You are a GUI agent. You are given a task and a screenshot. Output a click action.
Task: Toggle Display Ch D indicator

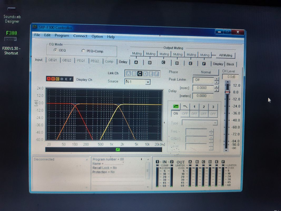(62, 79)
